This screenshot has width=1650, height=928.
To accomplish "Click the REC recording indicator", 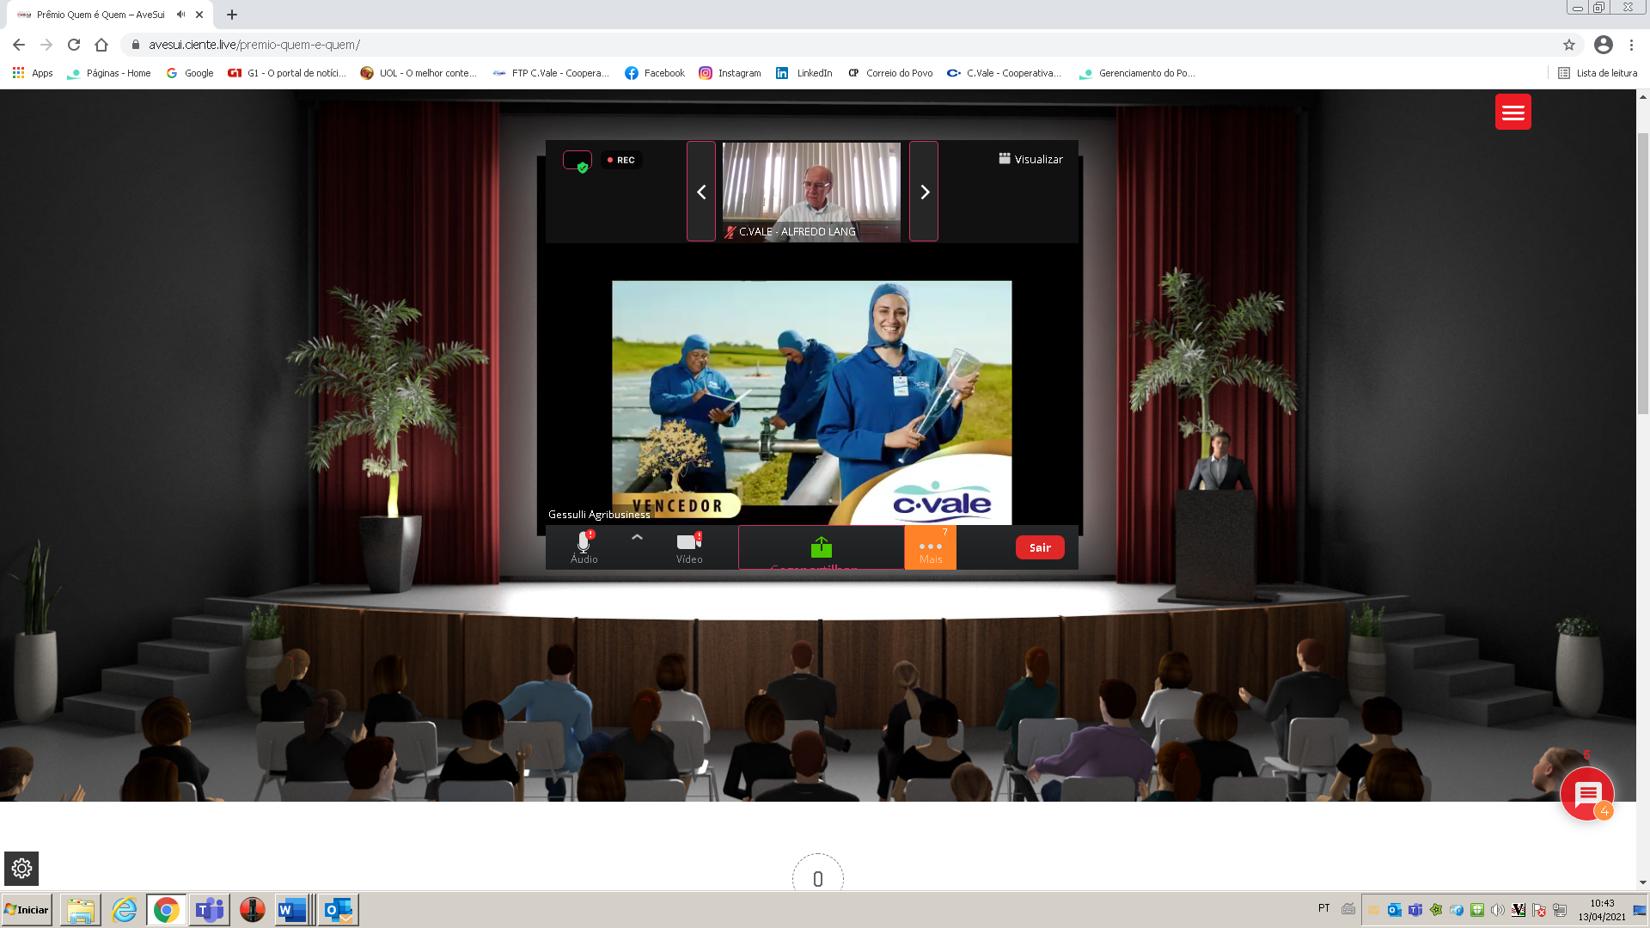I will tap(621, 160).
